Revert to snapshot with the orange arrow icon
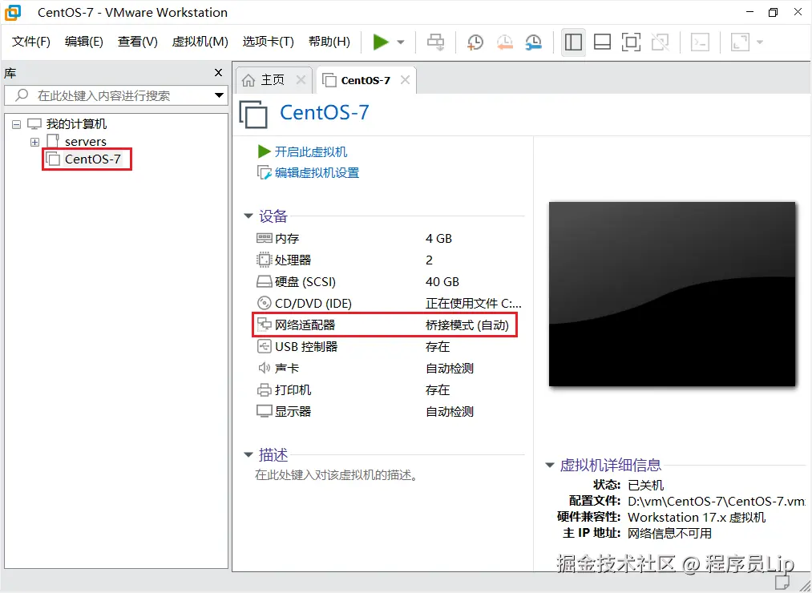Screen dimensions: 812x593 (x=503, y=42)
